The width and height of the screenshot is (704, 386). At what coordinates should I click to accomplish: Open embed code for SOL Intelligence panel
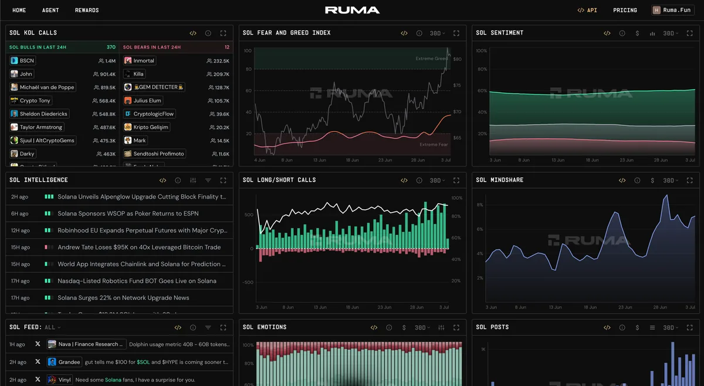click(163, 180)
